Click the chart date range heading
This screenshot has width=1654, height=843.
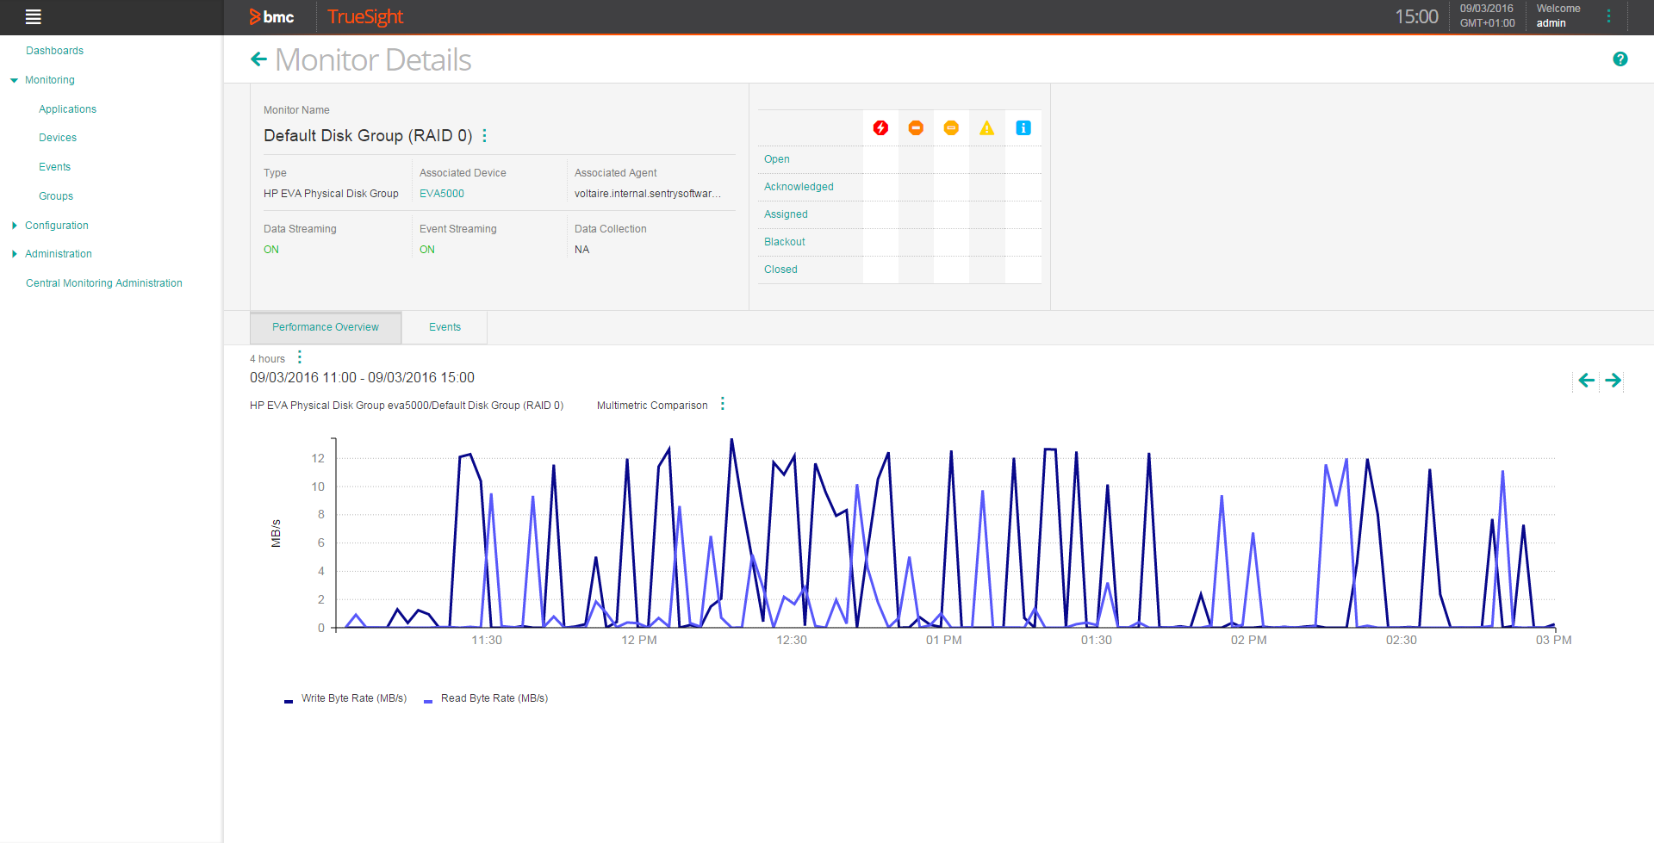362,378
